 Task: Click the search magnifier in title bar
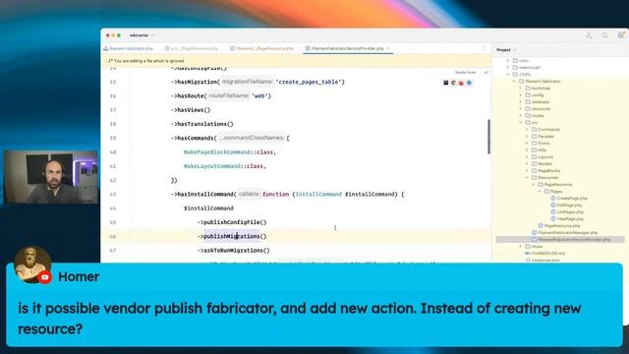[x=605, y=35]
